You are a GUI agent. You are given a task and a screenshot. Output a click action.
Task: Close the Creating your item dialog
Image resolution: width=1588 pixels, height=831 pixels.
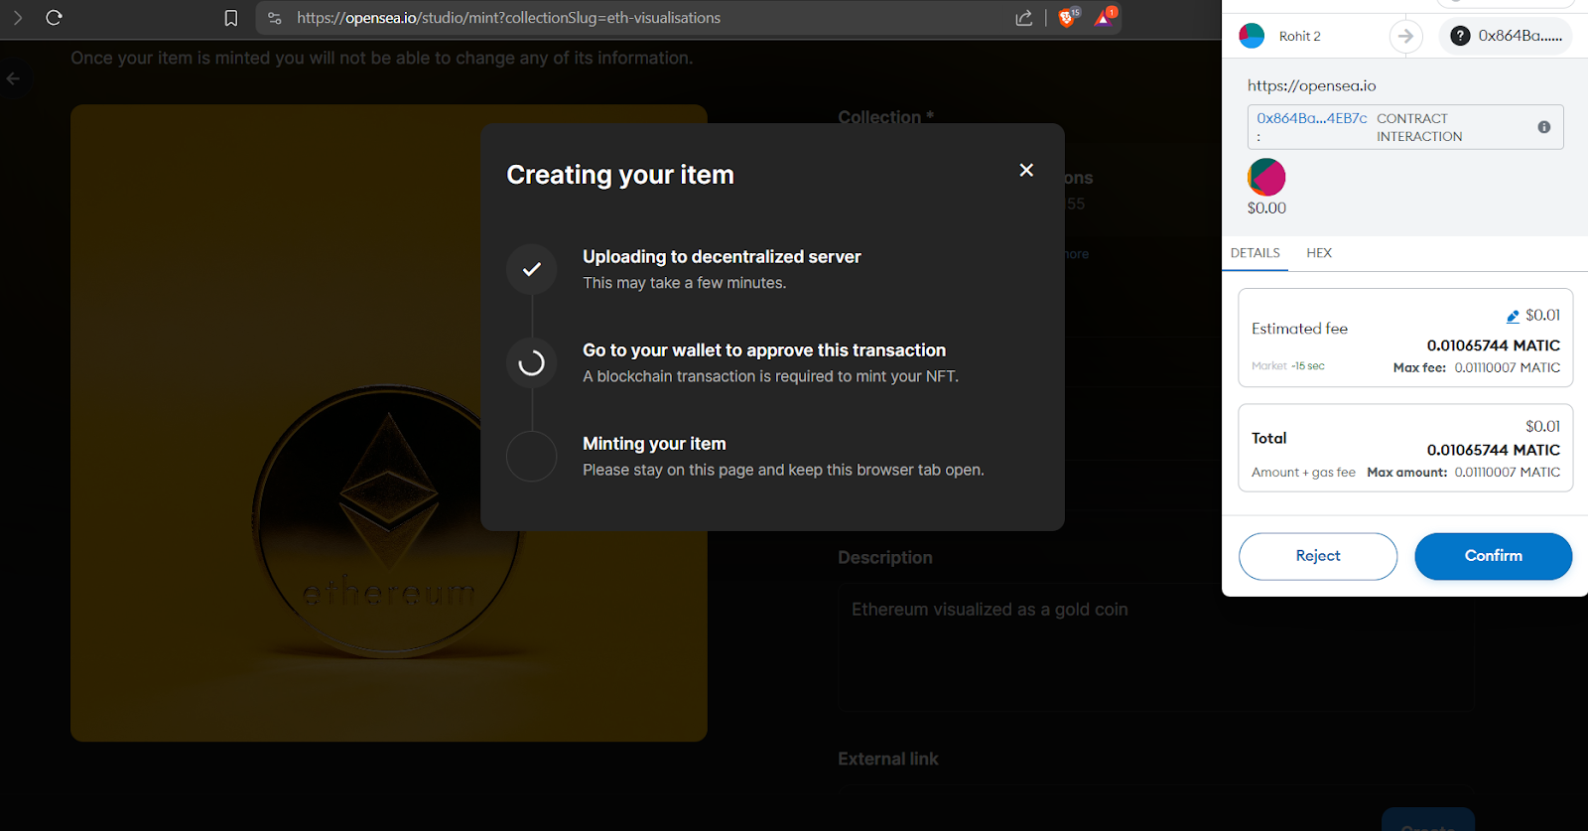(x=1026, y=170)
